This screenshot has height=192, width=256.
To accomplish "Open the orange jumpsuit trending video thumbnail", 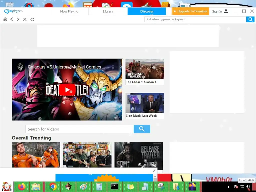I will 36,154.
